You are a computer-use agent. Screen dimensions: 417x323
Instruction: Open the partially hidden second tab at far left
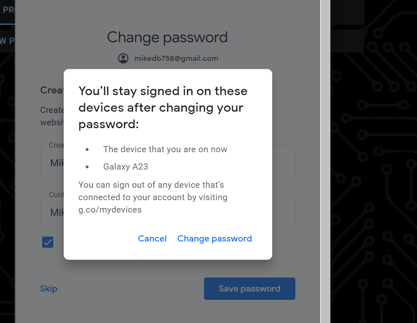[x=7, y=41]
